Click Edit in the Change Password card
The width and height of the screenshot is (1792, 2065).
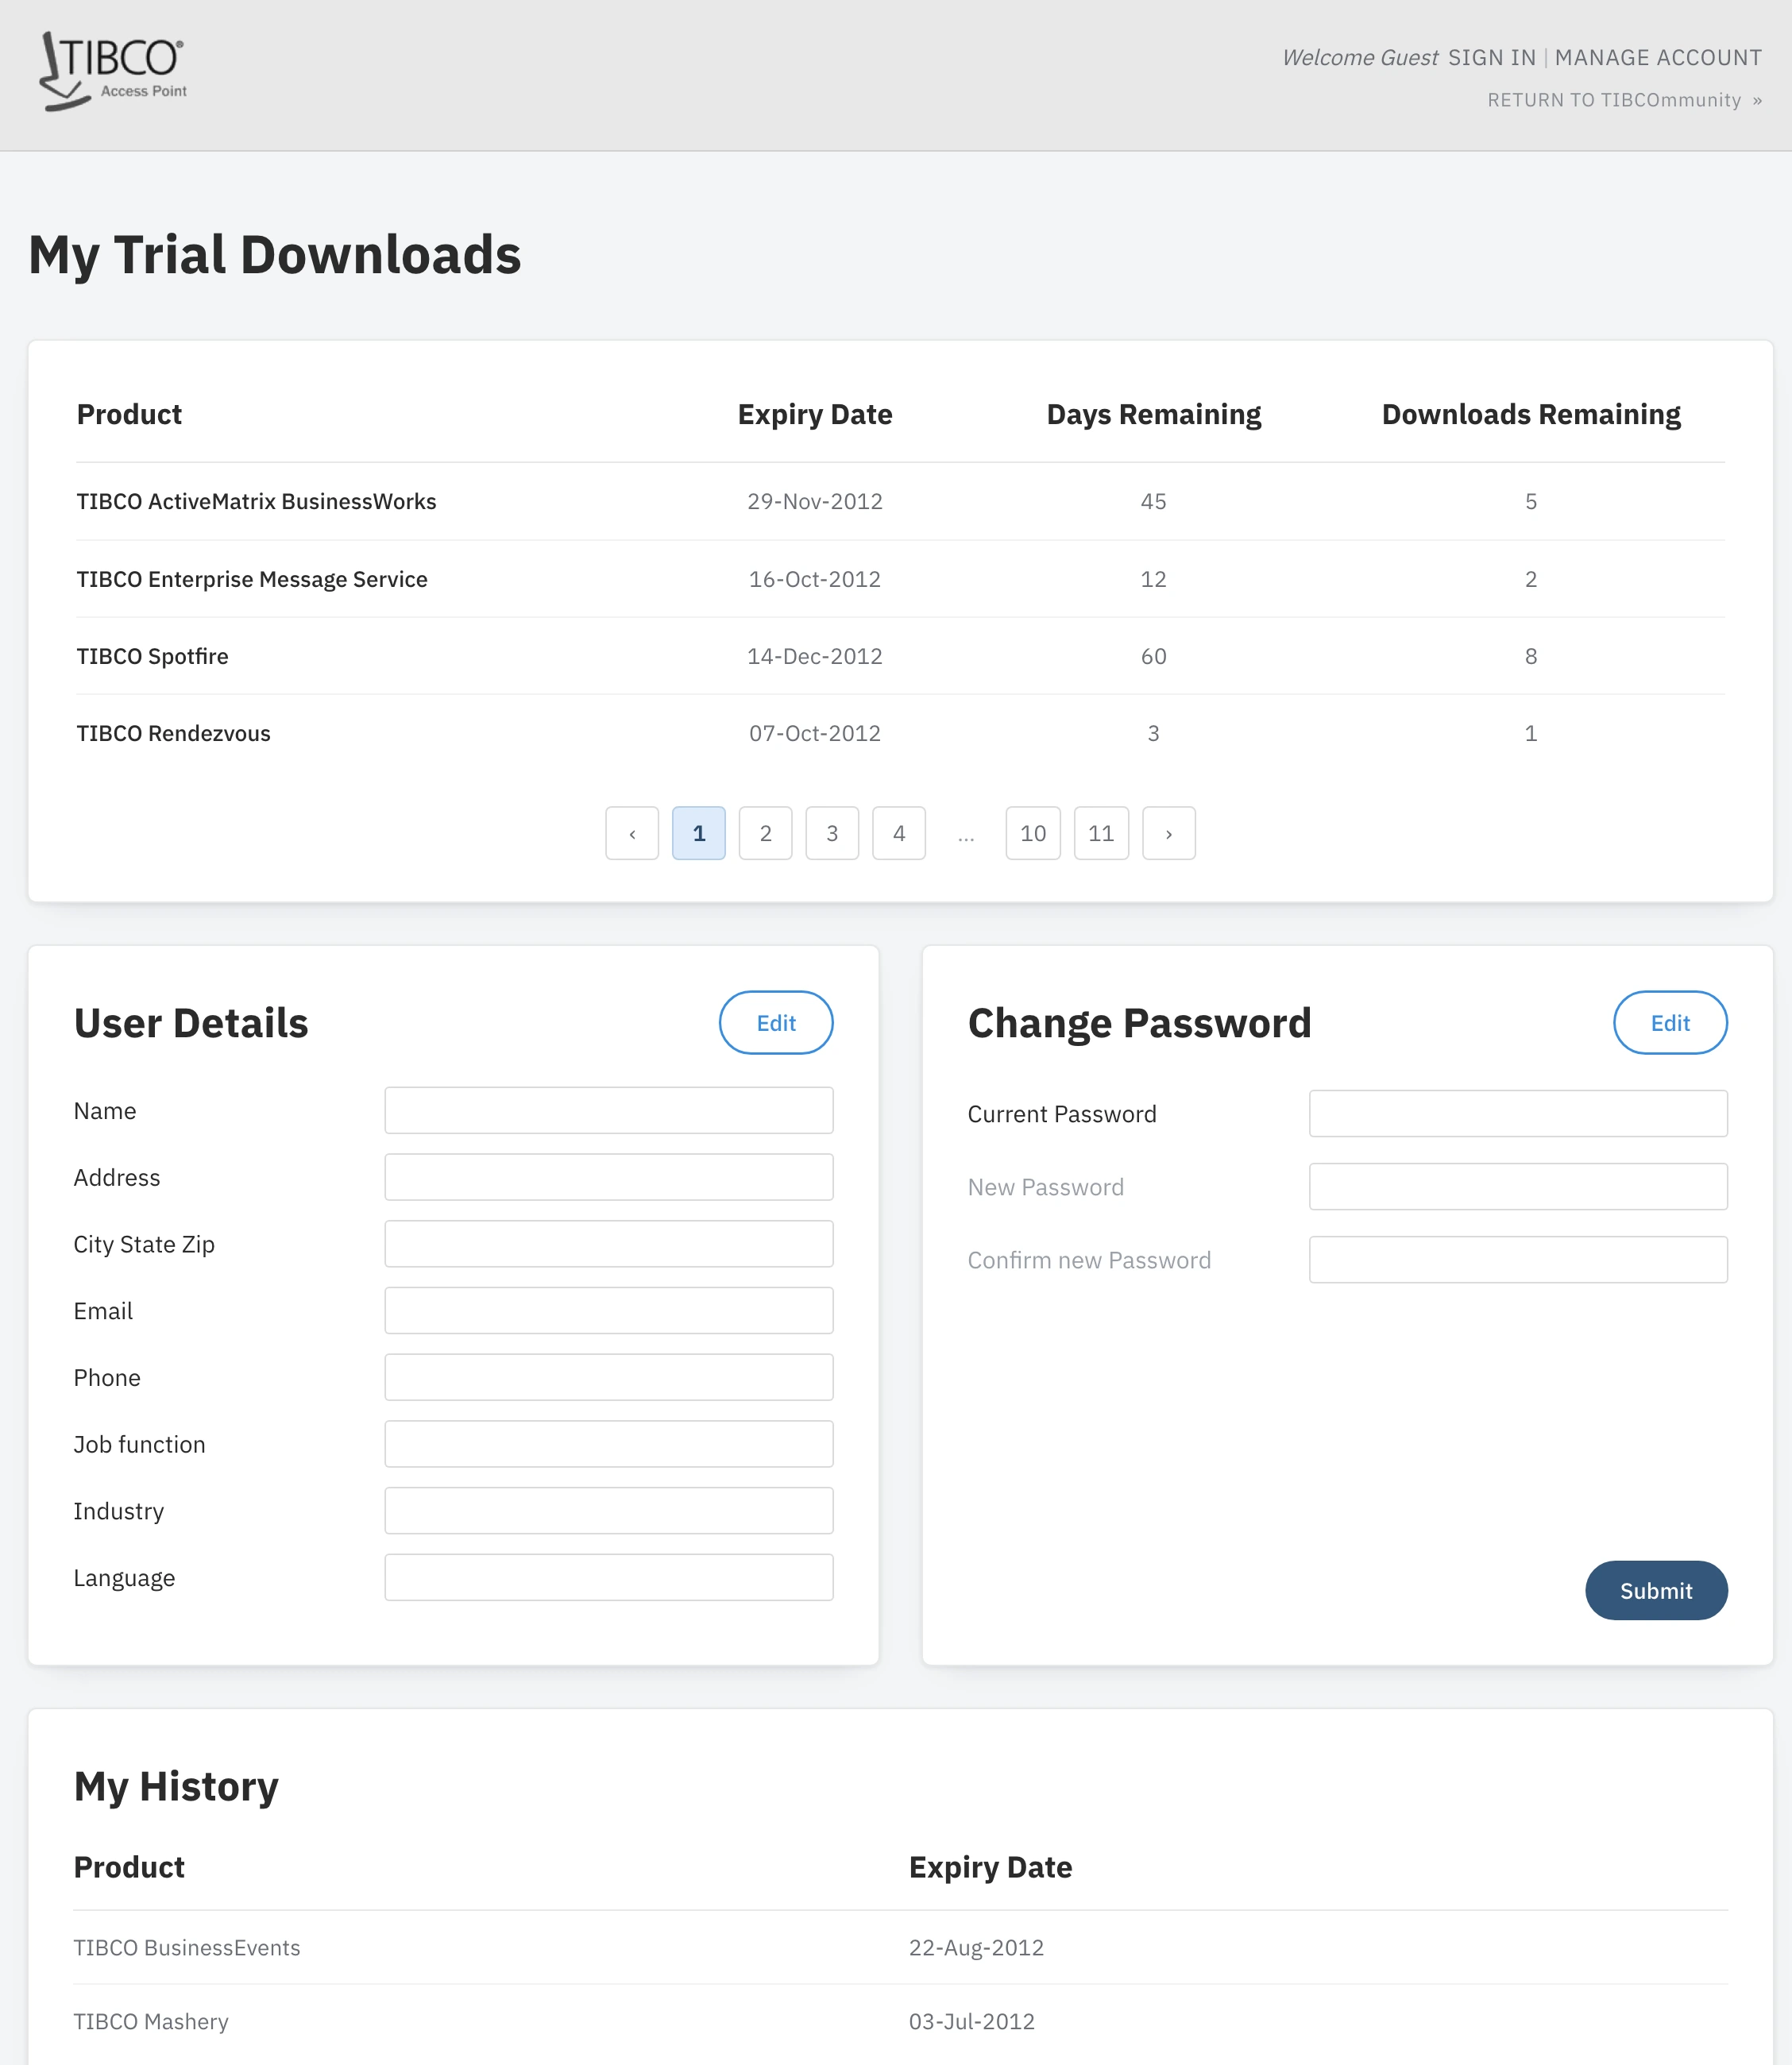(1670, 1023)
